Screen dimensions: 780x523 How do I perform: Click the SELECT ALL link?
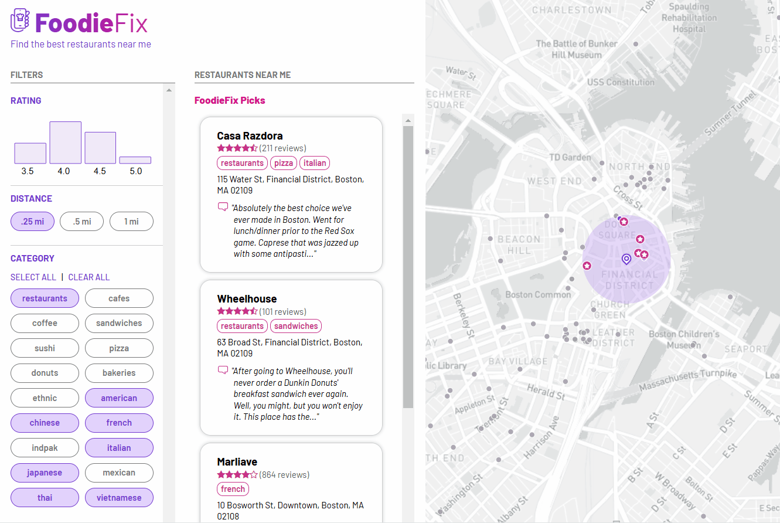pyautogui.click(x=33, y=277)
